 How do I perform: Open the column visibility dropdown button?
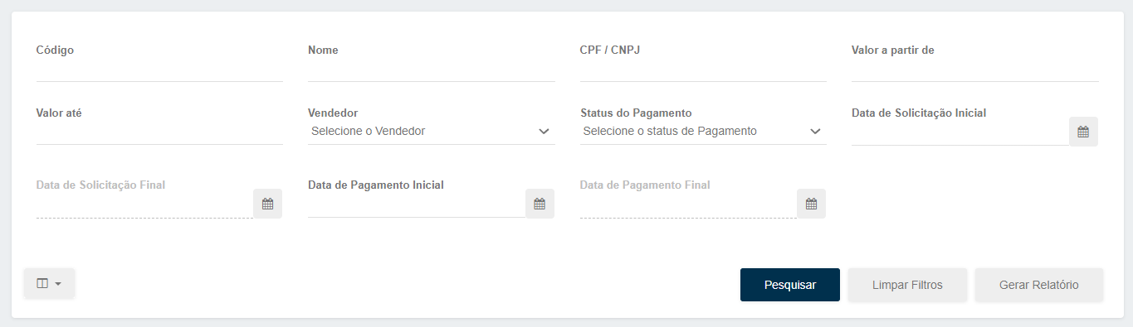click(x=49, y=283)
